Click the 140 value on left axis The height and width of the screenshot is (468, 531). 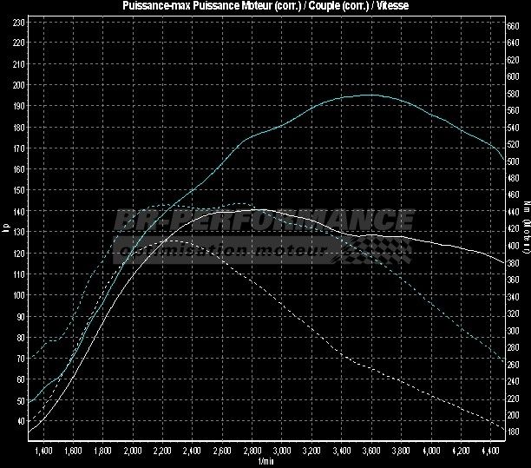(x=19, y=211)
